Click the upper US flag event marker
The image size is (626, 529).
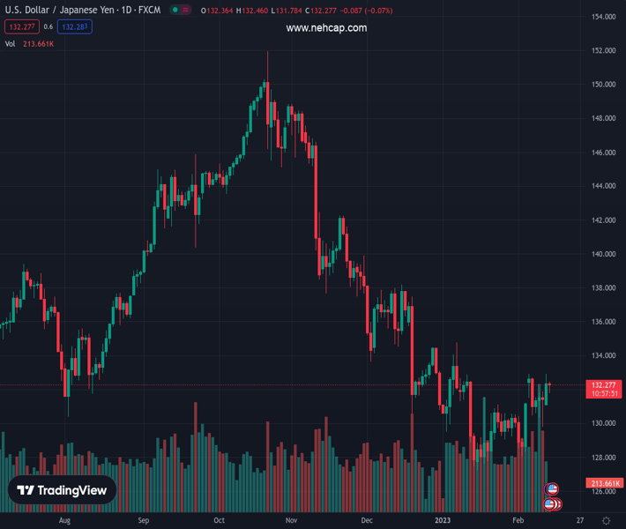pos(552,489)
